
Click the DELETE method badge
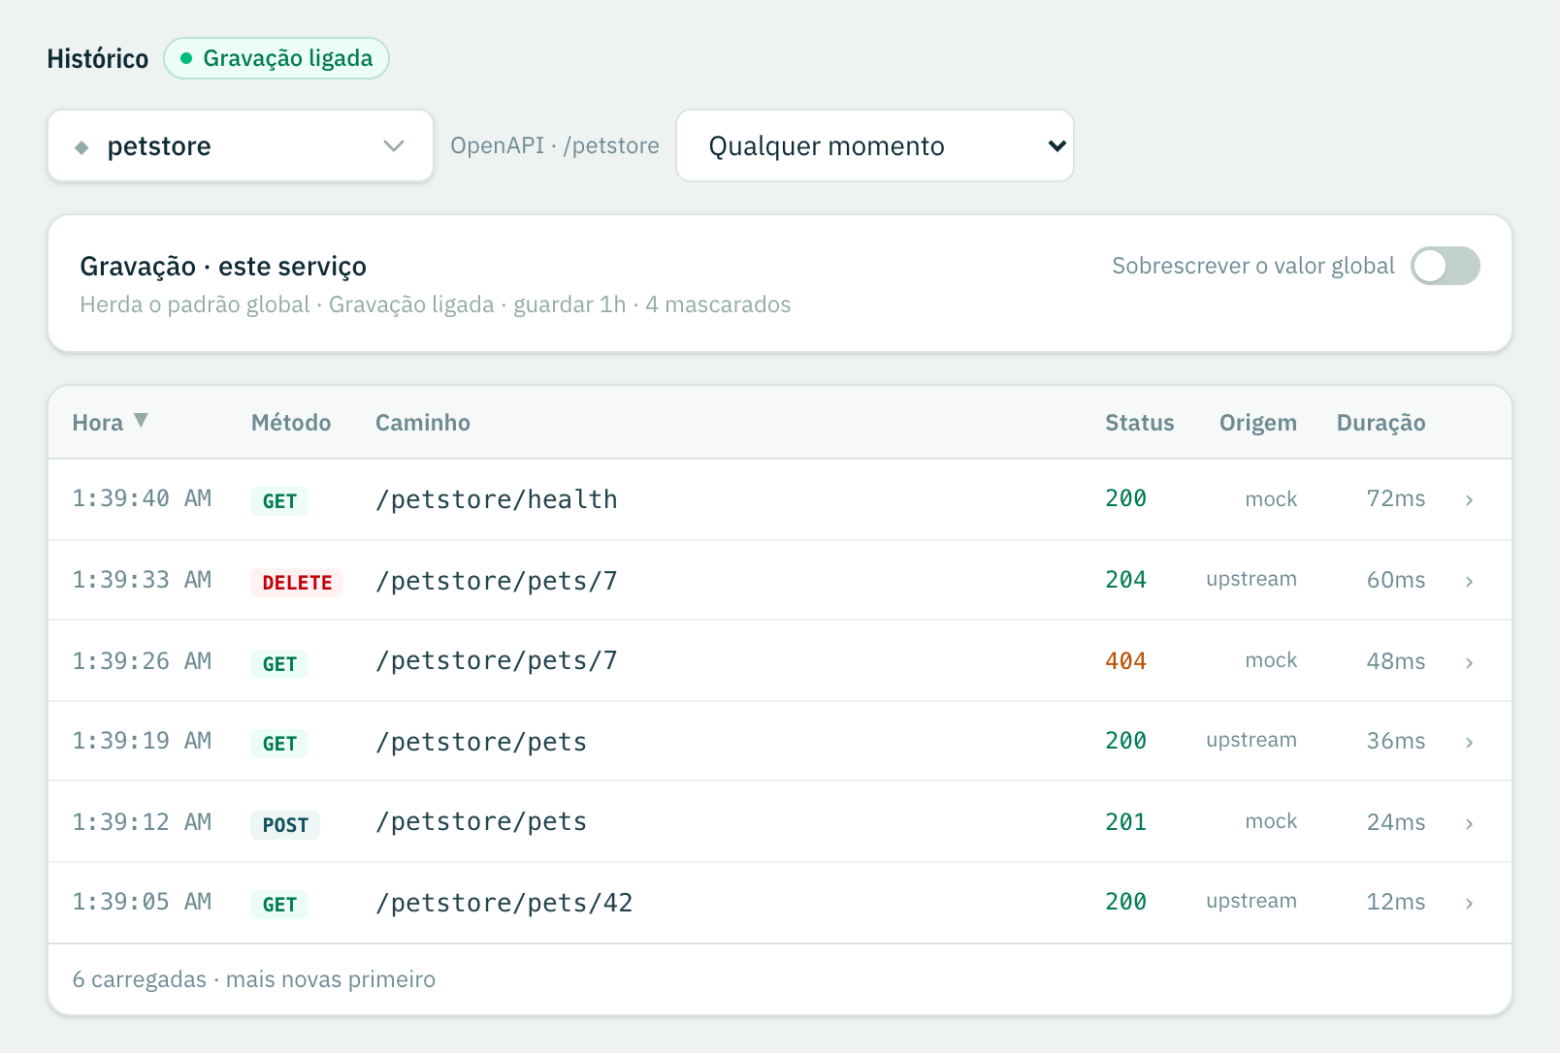(297, 583)
